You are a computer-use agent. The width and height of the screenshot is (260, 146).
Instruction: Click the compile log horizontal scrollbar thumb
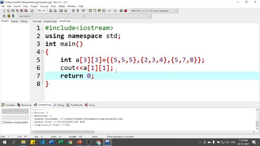(x=64, y=132)
